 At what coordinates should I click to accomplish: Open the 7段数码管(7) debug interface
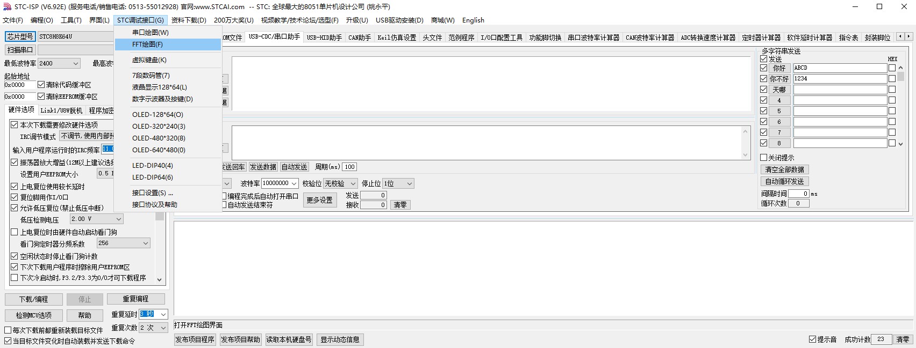click(168, 76)
